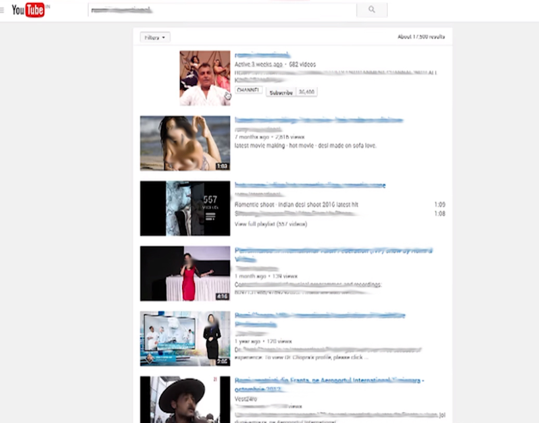Click the blurred channel name link

coord(262,55)
